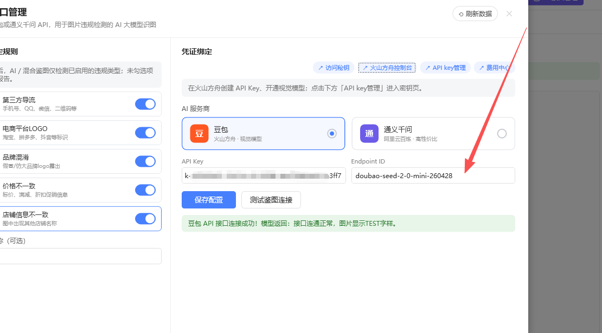This screenshot has height=333, width=602.
Task: Click the AI 服务商 label
Action: tap(195, 109)
